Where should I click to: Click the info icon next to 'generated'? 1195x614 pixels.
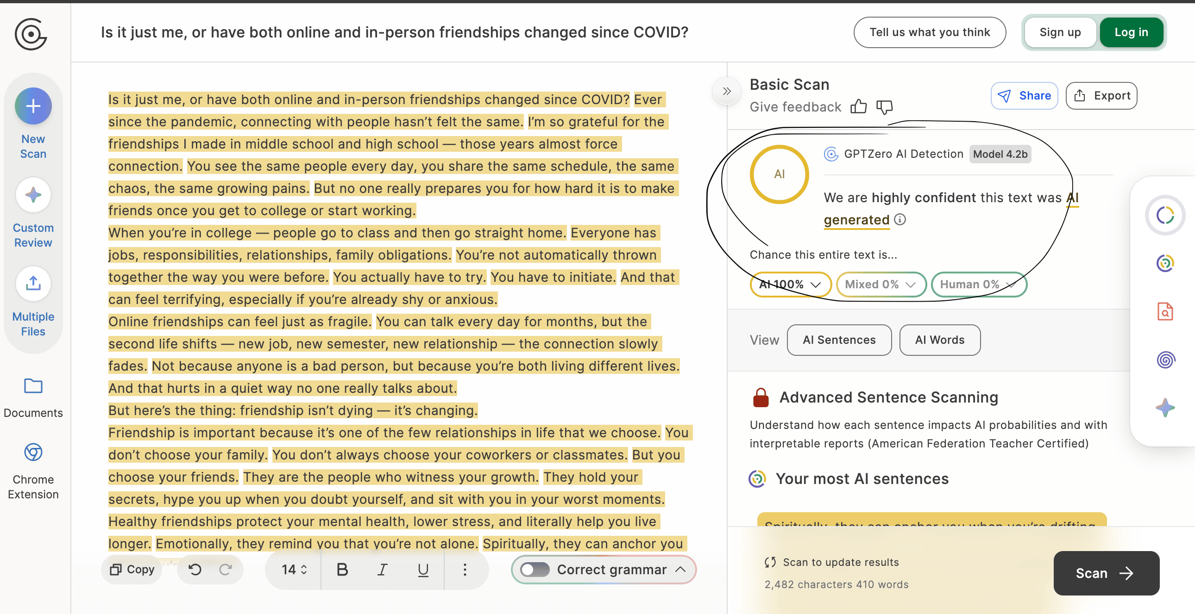point(899,219)
